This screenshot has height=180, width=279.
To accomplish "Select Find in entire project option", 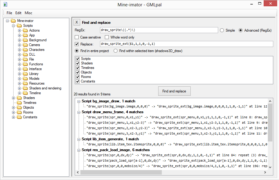I will click(x=77, y=51).
